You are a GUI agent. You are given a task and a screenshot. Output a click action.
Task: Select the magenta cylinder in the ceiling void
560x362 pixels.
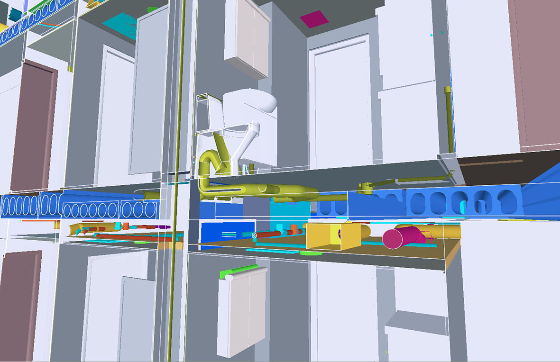[401, 236]
